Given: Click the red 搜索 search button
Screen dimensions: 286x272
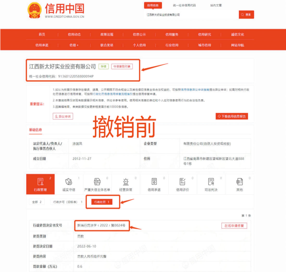Looking at the screenshot, I should click(246, 15).
